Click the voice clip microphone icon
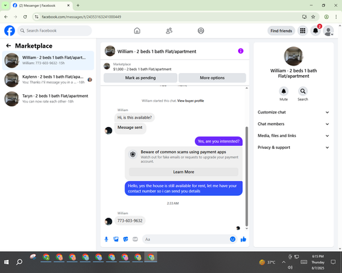The width and height of the screenshot is (342, 273). 106,239
